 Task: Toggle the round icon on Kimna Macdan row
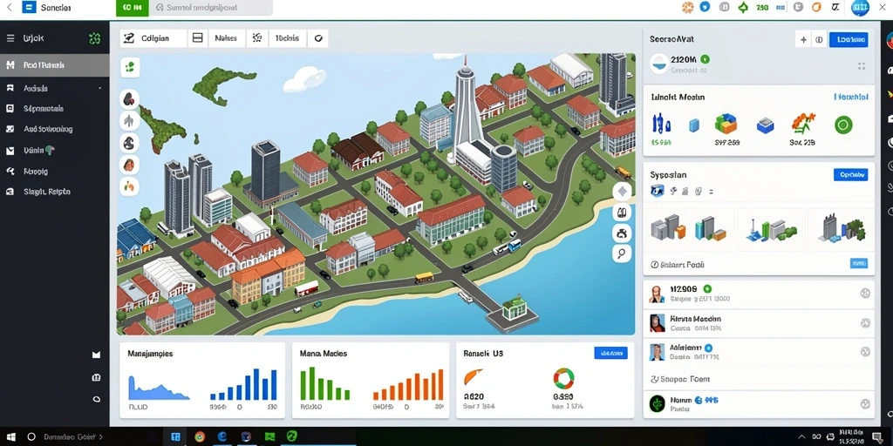click(865, 323)
